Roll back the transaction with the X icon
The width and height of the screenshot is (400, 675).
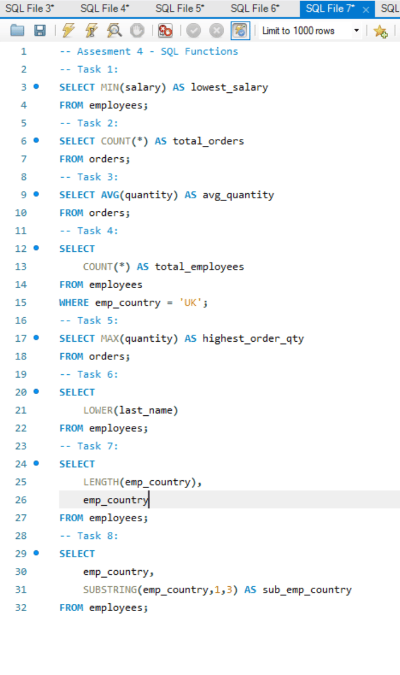[x=216, y=31]
